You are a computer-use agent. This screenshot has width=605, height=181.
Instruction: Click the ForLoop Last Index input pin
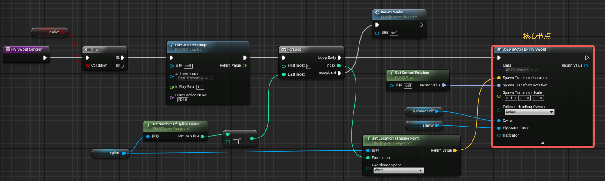(x=284, y=74)
